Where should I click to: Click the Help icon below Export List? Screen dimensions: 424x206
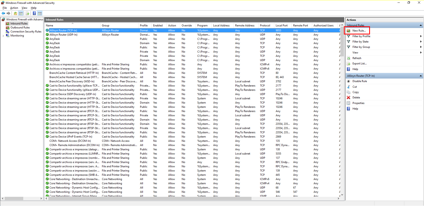click(349, 69)
